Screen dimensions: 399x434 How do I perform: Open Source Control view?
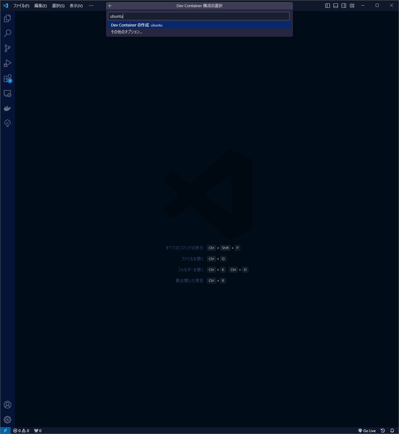(x=7, y=48)
